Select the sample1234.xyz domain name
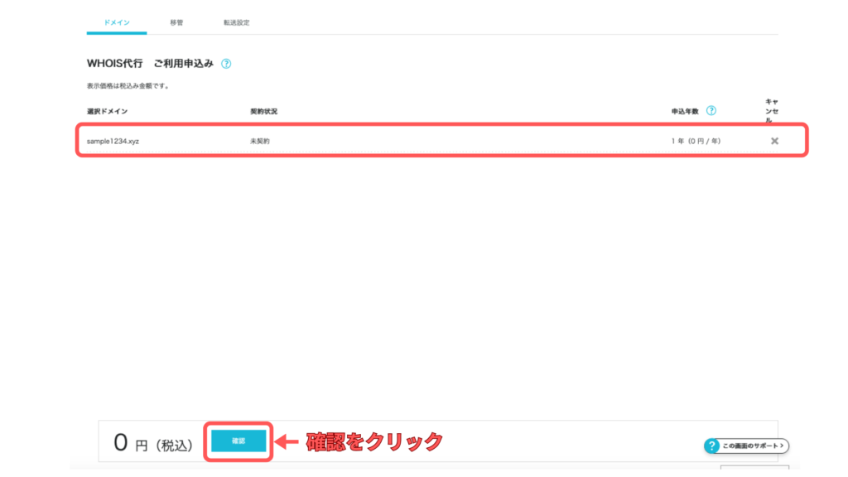This screenshot has width=848, height=477. click(113, 141)
